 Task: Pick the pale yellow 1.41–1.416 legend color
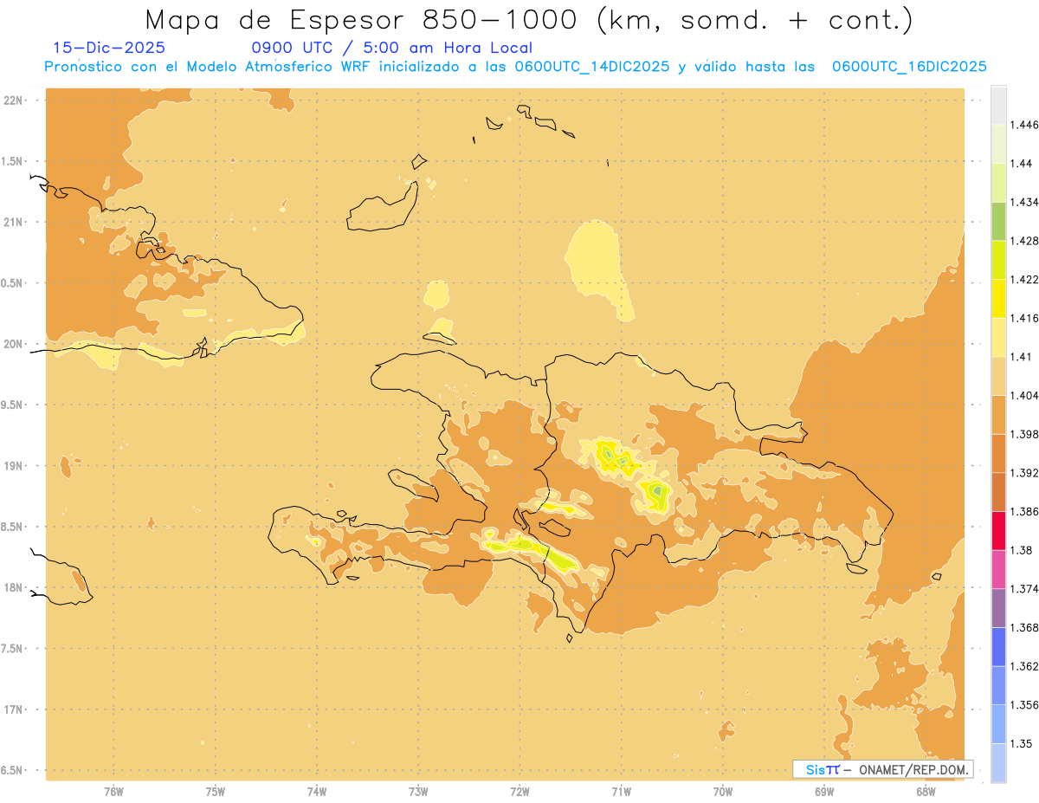tap(998, 337)
